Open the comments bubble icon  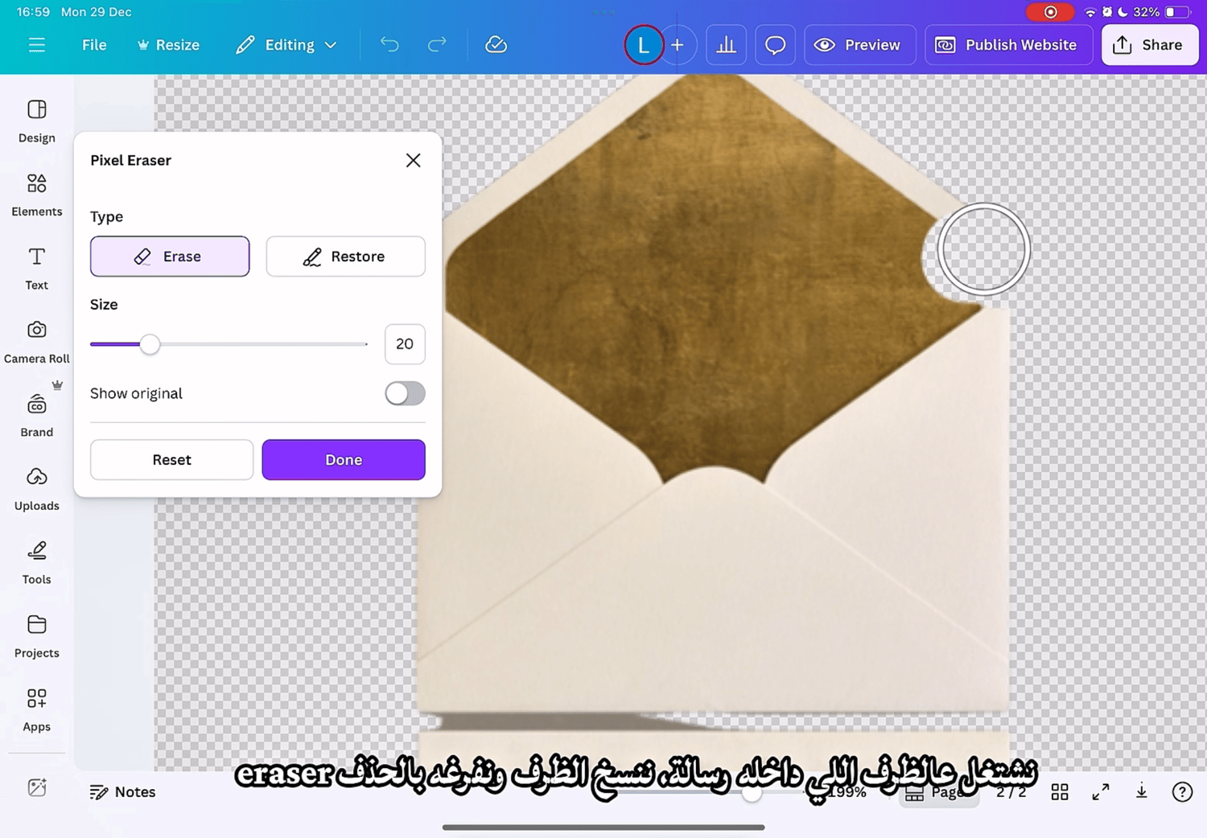pos(775,45)
